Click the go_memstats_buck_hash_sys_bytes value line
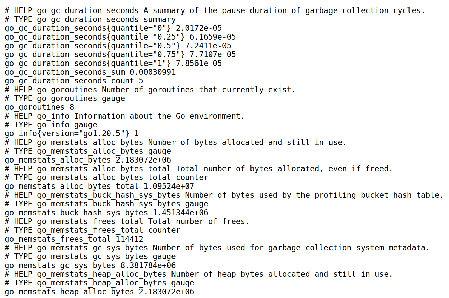Image resolution: width=449 pixels, height=298 pixels. (106, 213)
